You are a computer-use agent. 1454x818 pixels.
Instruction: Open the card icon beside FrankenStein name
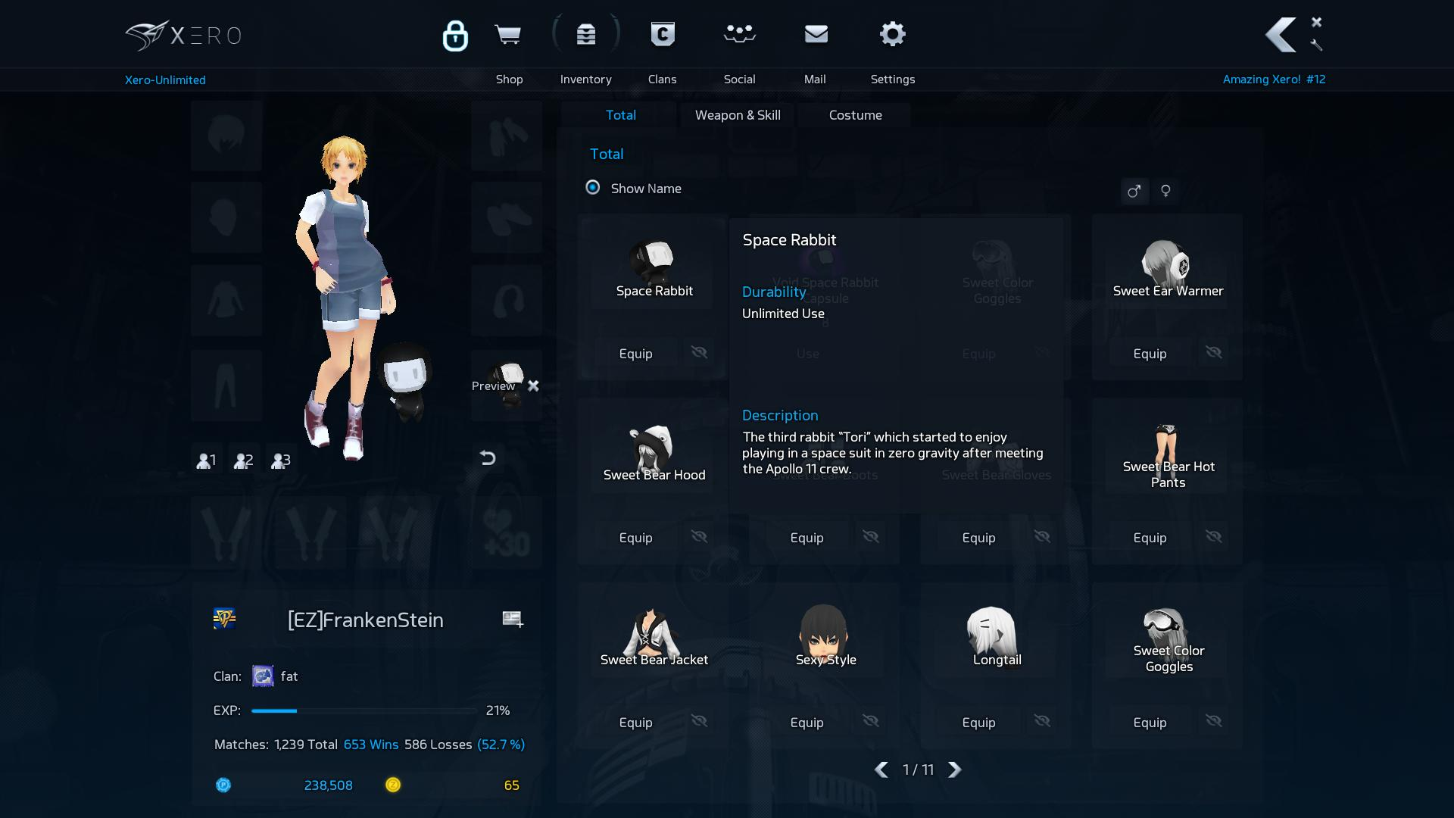(x=513, y=620)
